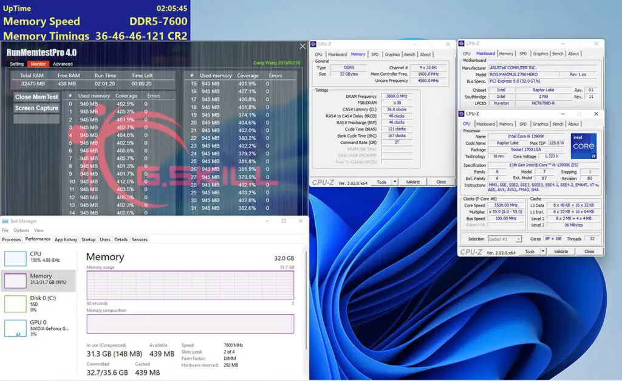Screen dimensions: 622x381
Task: Open Mainboard tab in CPU-Z Memory window
Action: (338, 54)
